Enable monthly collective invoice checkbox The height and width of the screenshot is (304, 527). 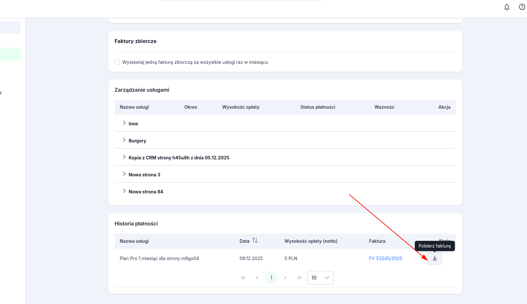[x=117, y=62]
